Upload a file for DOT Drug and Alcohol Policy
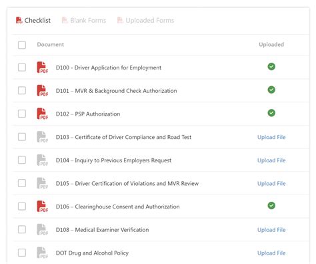 point(271,253)
